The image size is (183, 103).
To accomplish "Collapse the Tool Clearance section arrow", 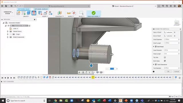I will [x=154, y=64].
